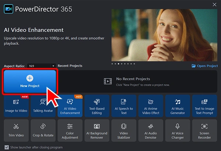This screenshot has width=221, height=151.
Task: Open AI Anime Video Effect
Action: click(x=151, y=106)
